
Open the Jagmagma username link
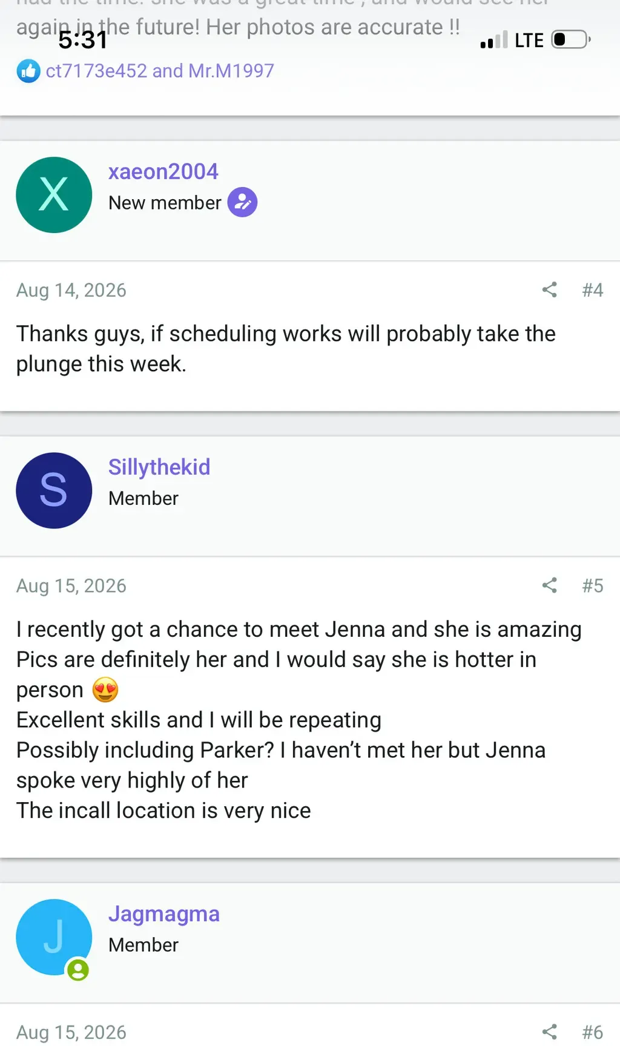[163, 914]
